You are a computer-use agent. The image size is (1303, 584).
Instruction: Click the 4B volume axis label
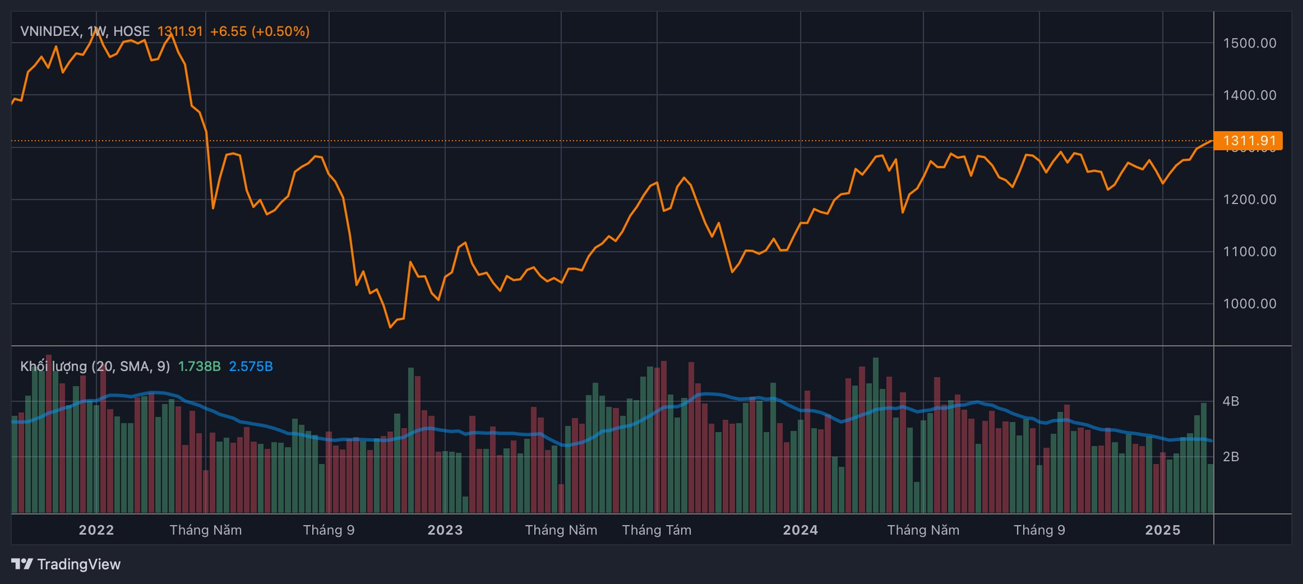(1231, 401)
